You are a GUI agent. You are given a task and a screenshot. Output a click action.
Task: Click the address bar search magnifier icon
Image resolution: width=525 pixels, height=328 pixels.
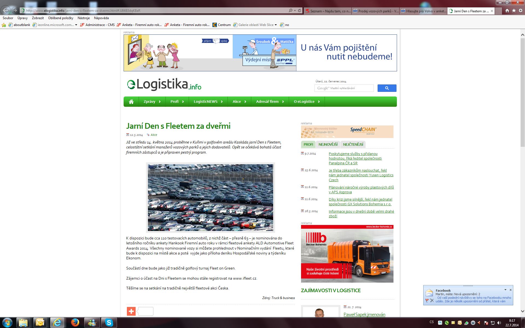point(290,11)
